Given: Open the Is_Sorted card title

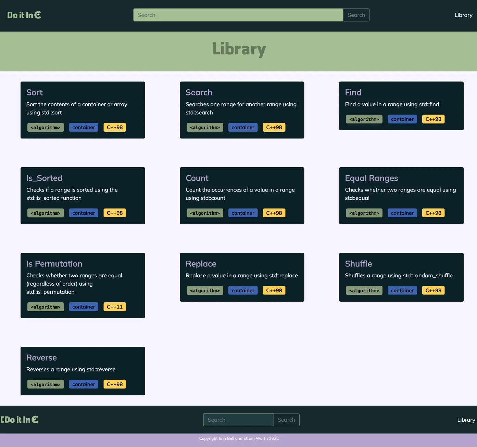Looking at the screenshot, I should point(45,178).
